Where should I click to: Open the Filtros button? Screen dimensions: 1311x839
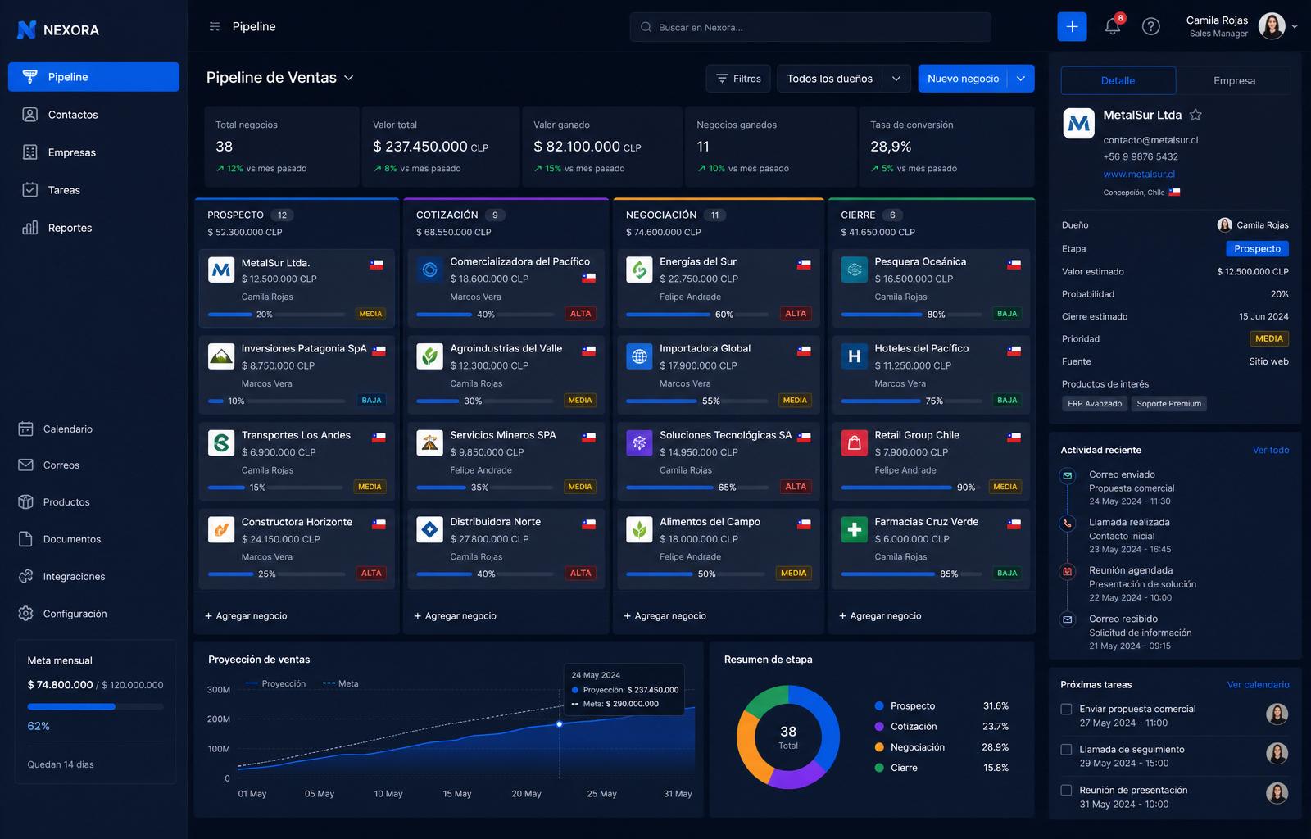tap(738, 79)
